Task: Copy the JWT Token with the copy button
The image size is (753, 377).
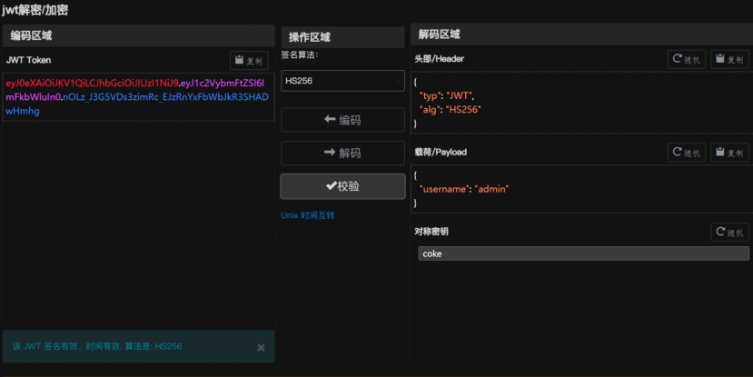Action: [249, 61]
